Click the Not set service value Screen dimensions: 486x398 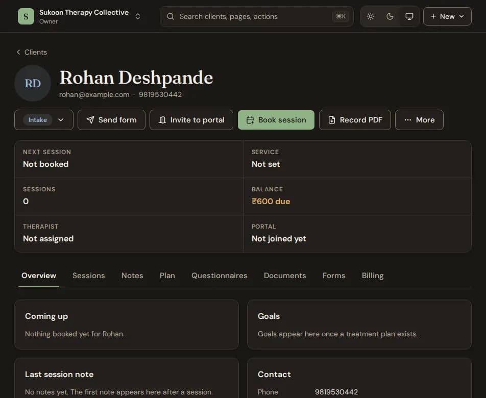point(265,164)
